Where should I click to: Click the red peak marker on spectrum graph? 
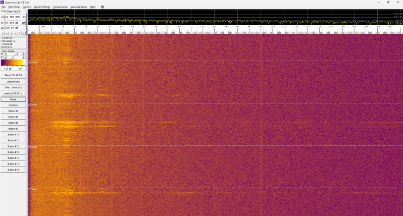[233, 20]
